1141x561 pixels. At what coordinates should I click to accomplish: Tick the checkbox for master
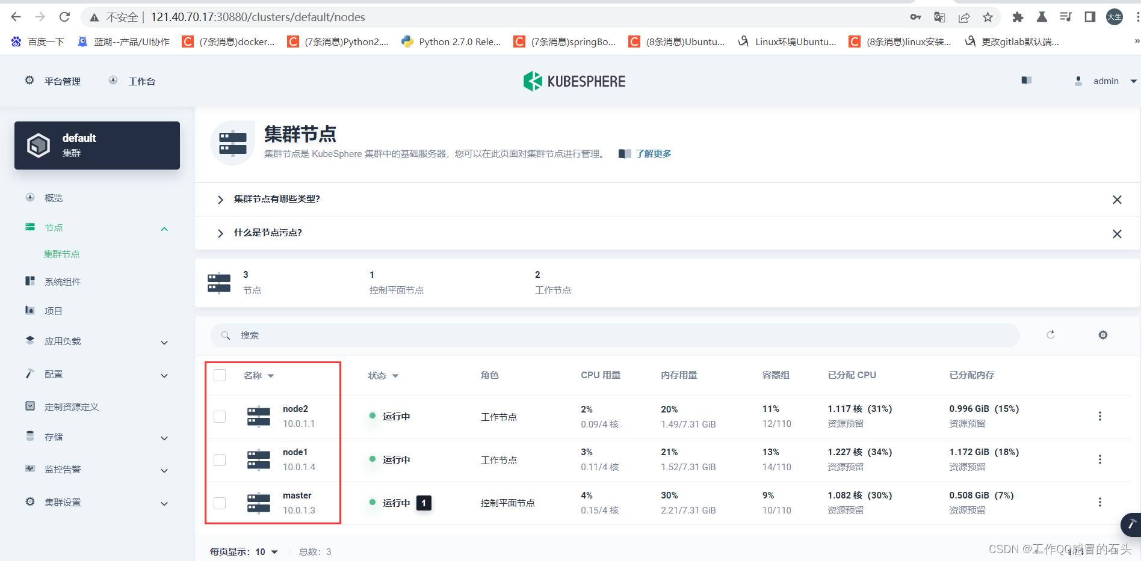[x=220, y=503]
